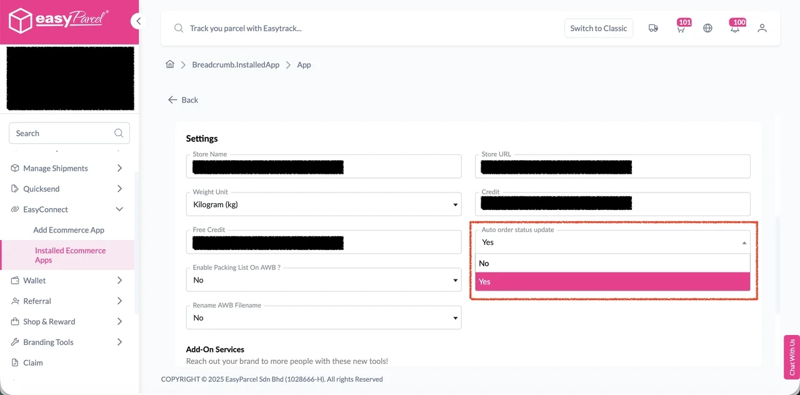Click the home icon in the breadcrumb

pyautogui.click(x=169, y=64)
